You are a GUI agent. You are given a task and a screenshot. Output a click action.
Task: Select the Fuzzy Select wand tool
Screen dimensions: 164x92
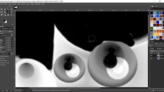point(8,9)
